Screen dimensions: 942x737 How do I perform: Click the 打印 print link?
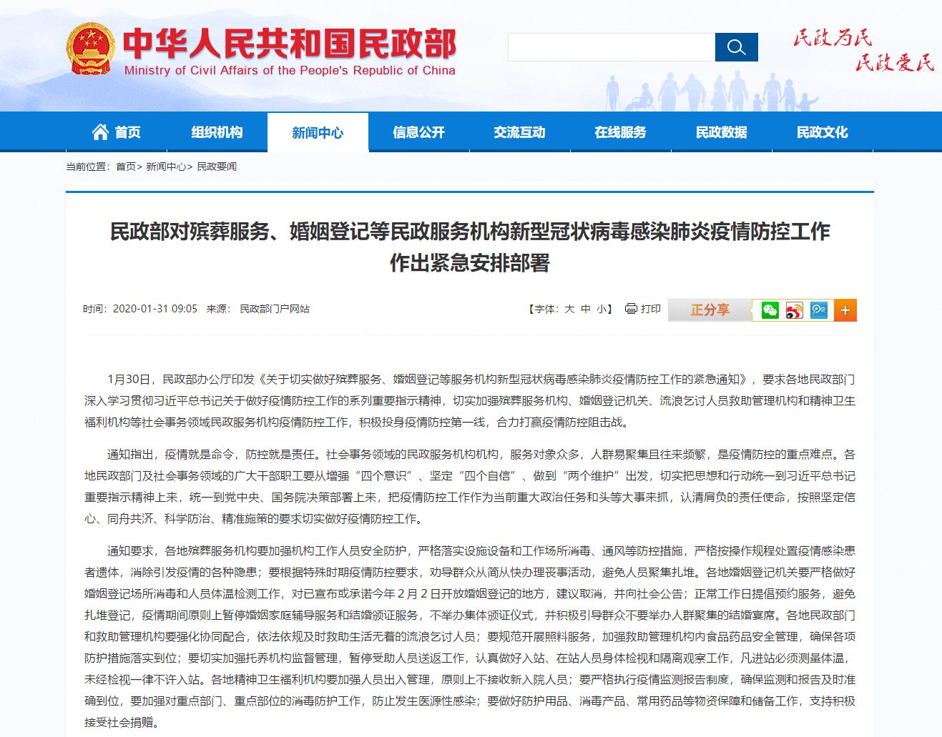651,309
